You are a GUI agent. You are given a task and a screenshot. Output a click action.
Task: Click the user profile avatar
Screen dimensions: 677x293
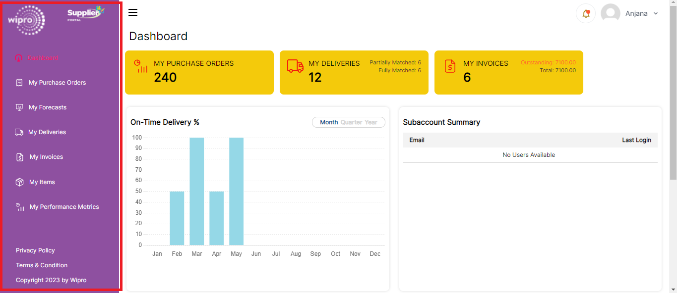(610, 13)
